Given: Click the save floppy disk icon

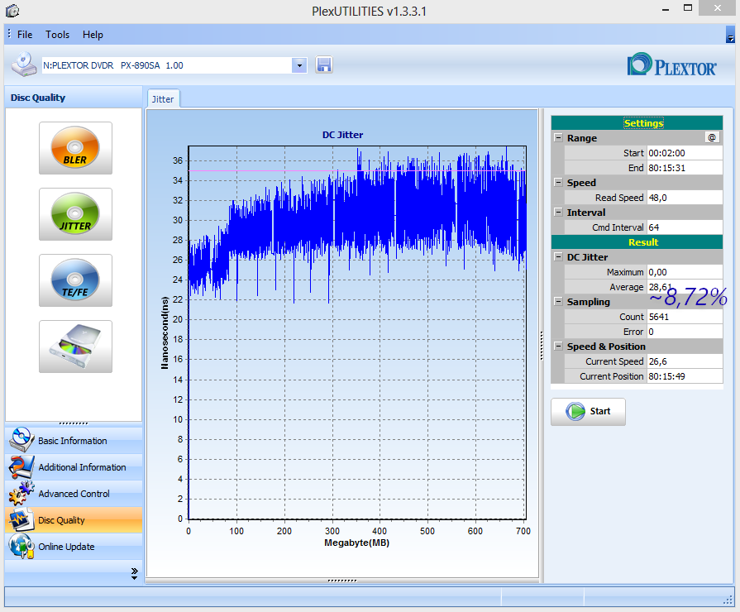Looking at the screenshot, I should 324,65.
